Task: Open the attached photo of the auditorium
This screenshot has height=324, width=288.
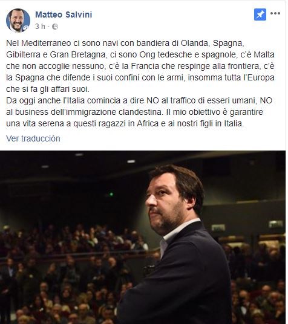Action: (x=143, y=237)
